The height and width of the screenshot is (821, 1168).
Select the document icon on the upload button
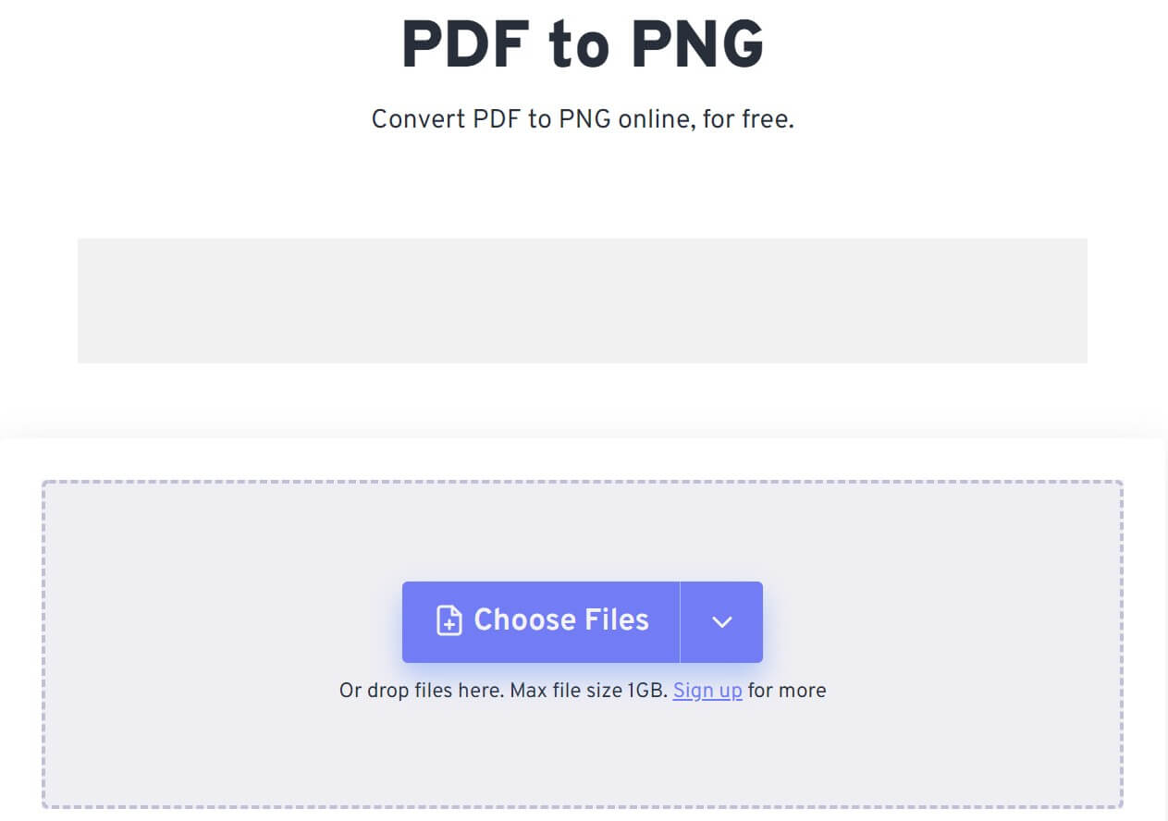click(449, 621)
